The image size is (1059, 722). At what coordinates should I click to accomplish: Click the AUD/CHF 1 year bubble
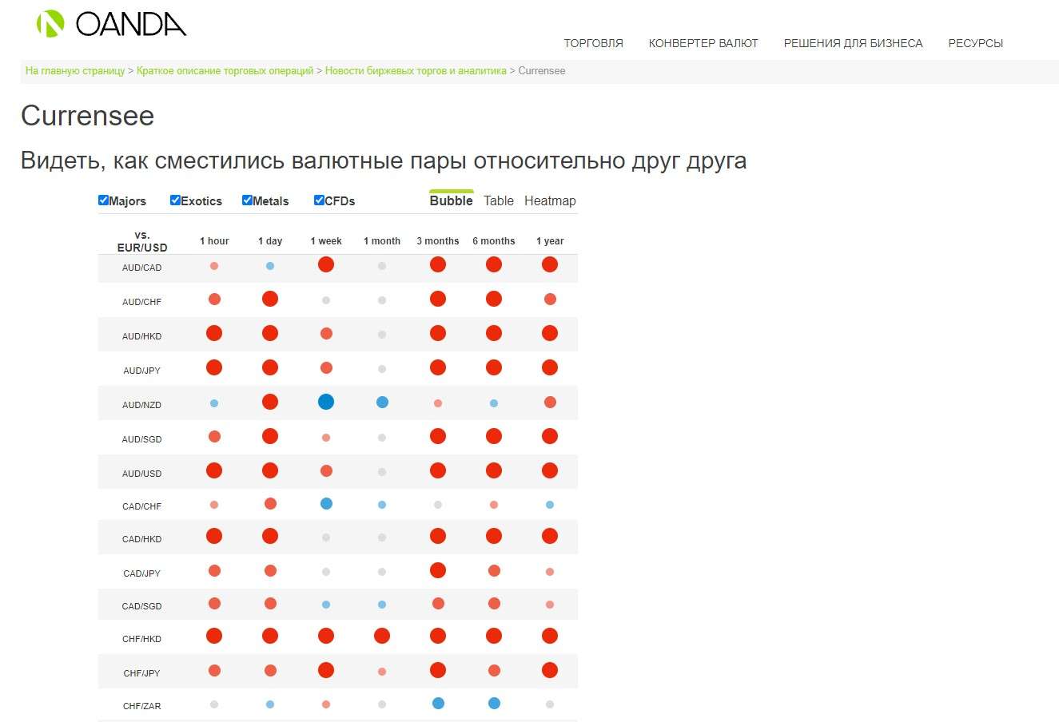(x=550, y=299)
